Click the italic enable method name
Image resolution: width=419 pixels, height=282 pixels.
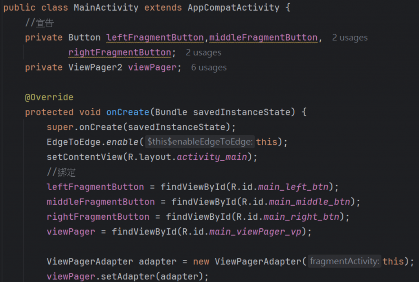pyautogui.click(x=122, y=142)
